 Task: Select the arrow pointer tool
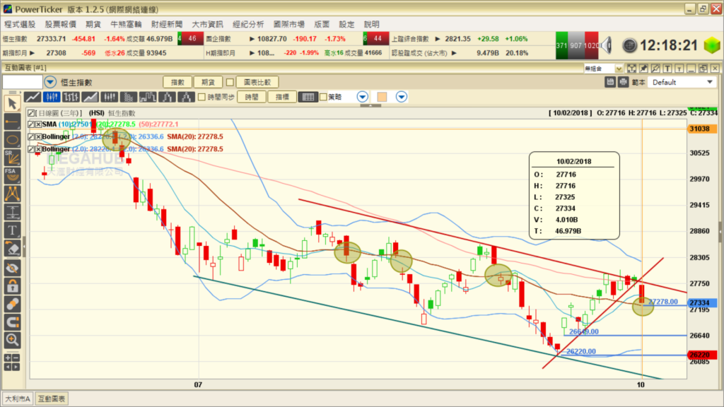tap(13, 103)
